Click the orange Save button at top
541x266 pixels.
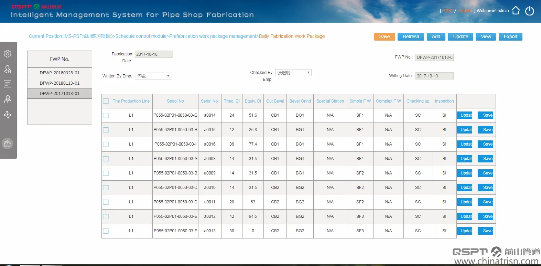click(x=384, y=37)
